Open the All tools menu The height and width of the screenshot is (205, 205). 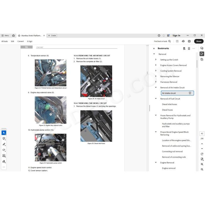coord(4,41)
